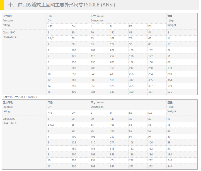Select the D dimension value 474
The height and width of the screenshot is (171, 201).
(x=112, y=160)
